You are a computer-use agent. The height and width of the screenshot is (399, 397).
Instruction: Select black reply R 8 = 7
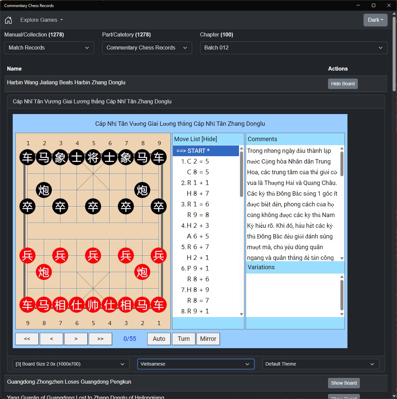(206, 300)
